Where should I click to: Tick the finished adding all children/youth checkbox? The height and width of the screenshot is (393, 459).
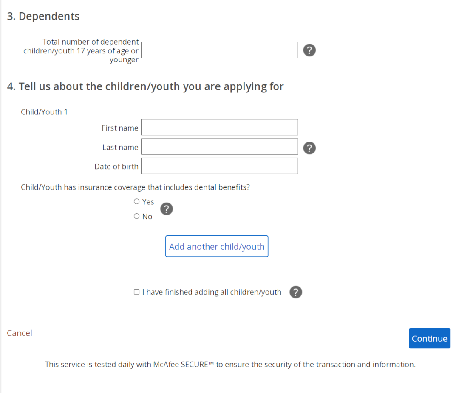point(136,292)
